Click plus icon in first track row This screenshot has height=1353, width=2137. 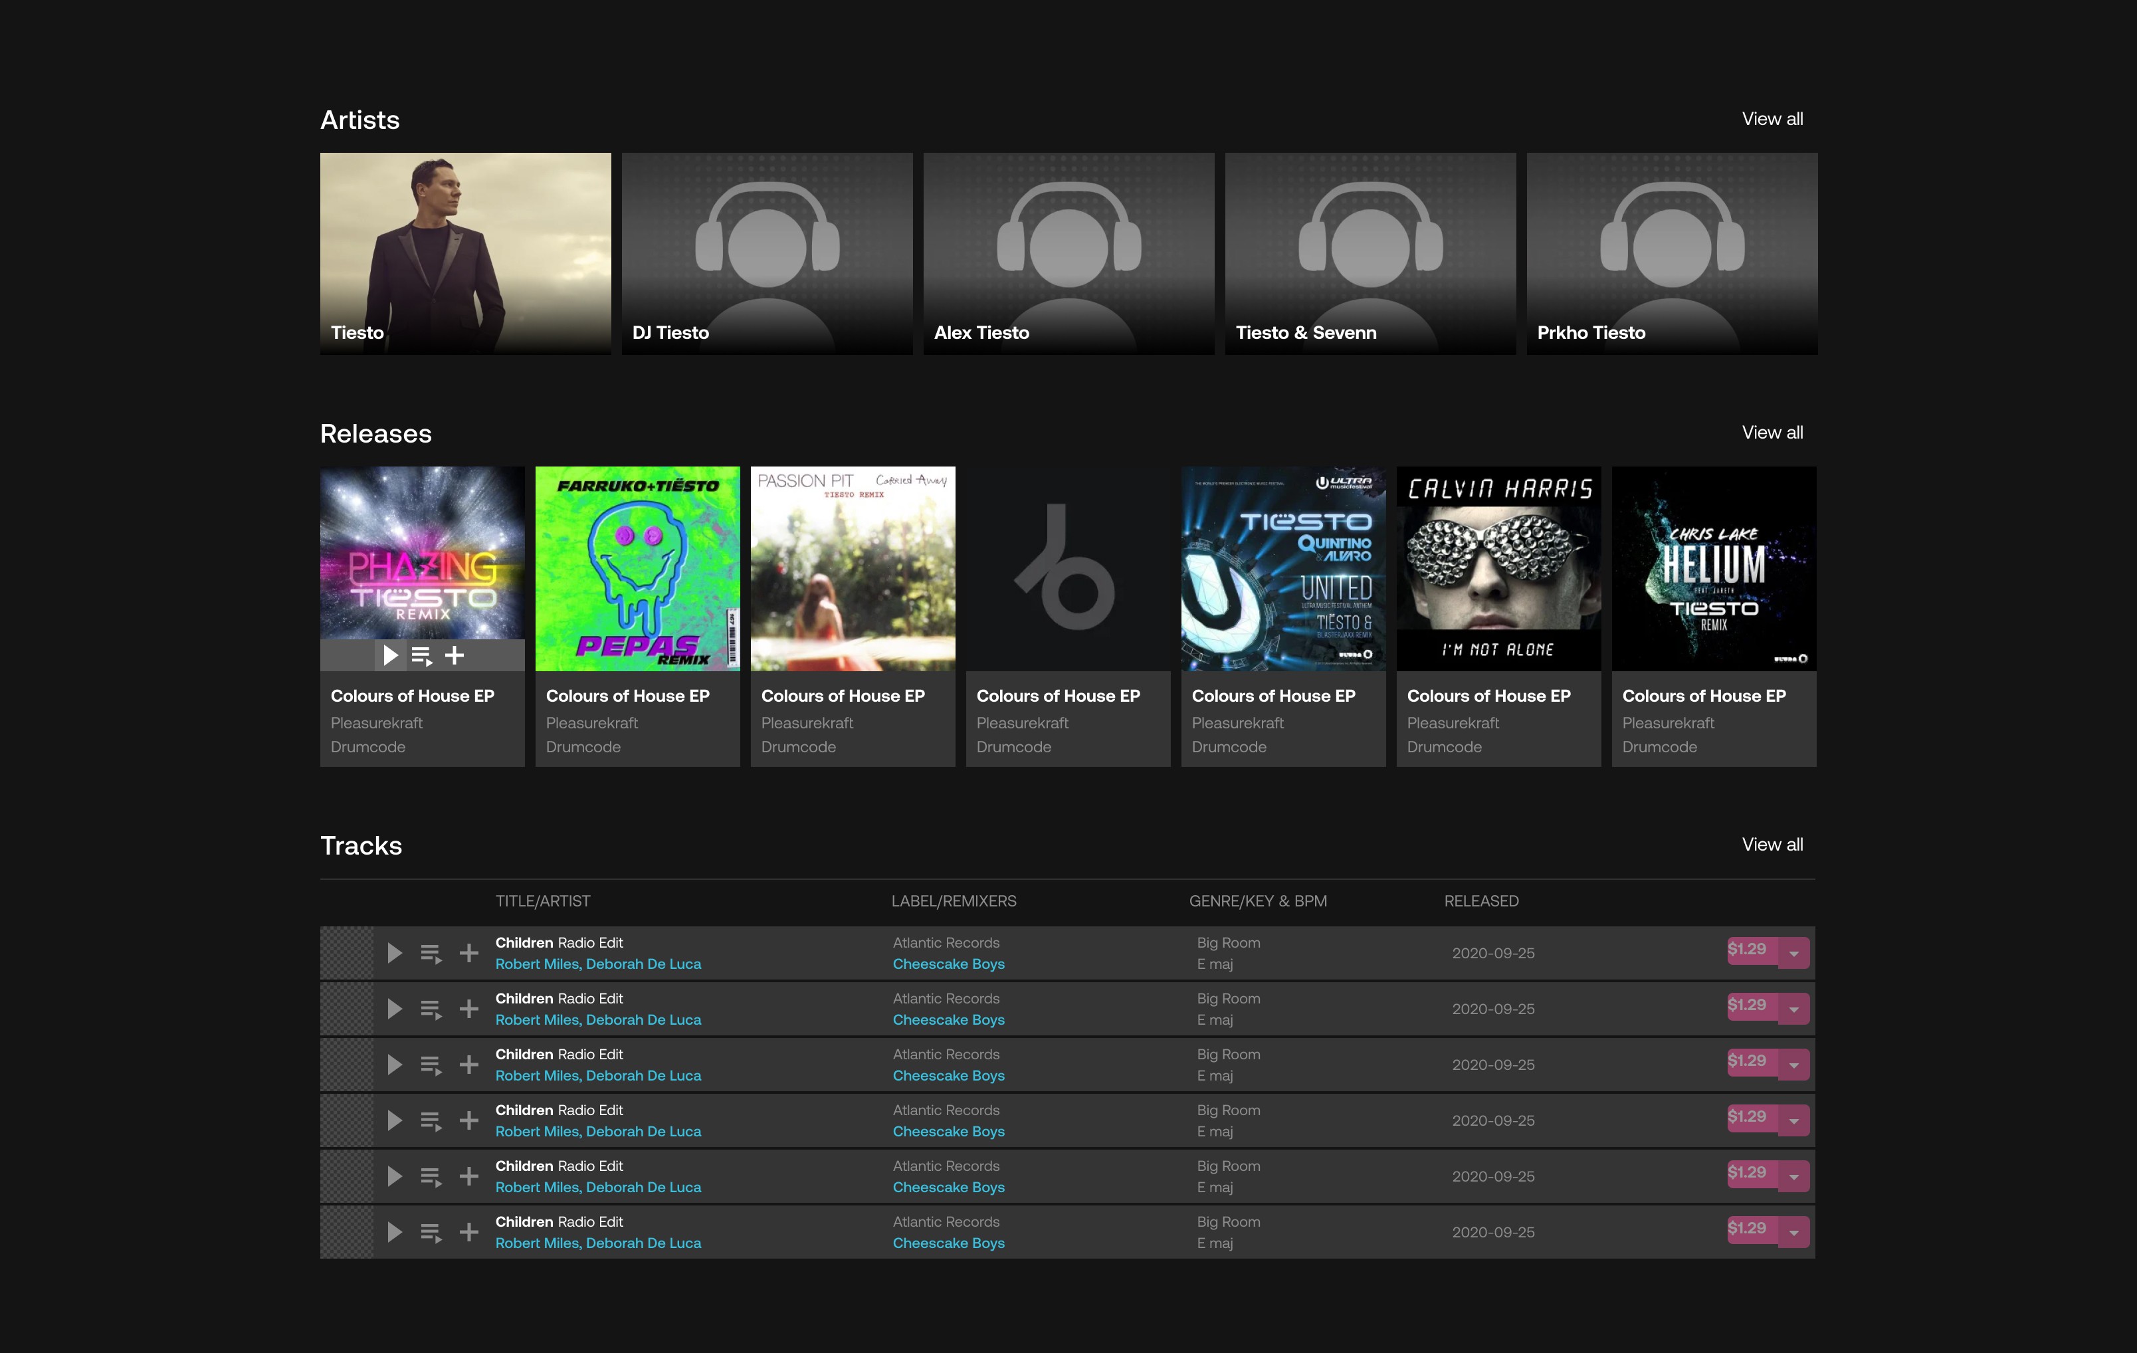[468, 952]
